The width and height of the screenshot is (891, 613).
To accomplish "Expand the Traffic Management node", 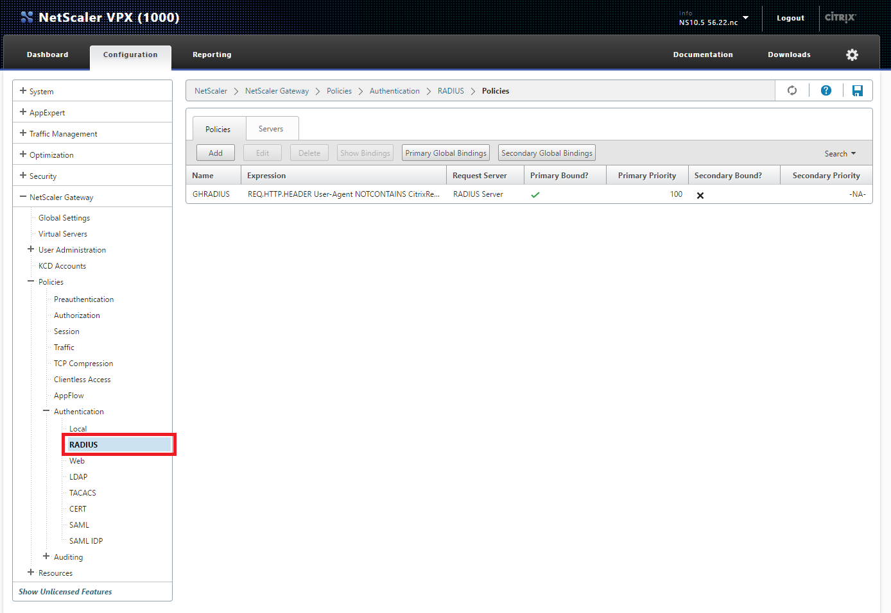I will (23, 133).
